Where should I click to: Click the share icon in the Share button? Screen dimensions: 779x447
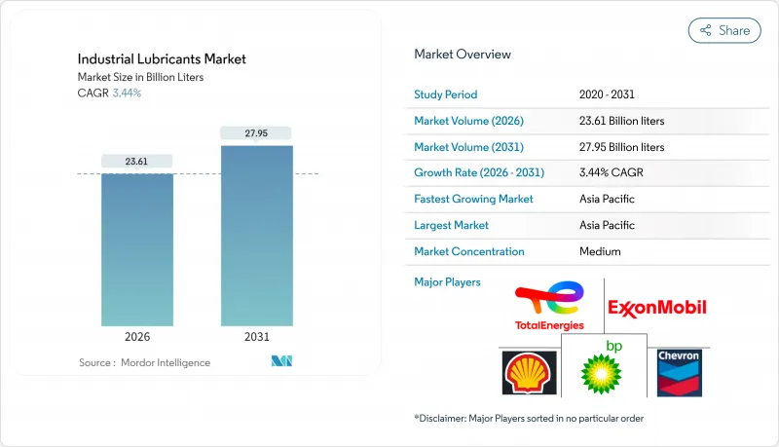[x=706, y=30]
